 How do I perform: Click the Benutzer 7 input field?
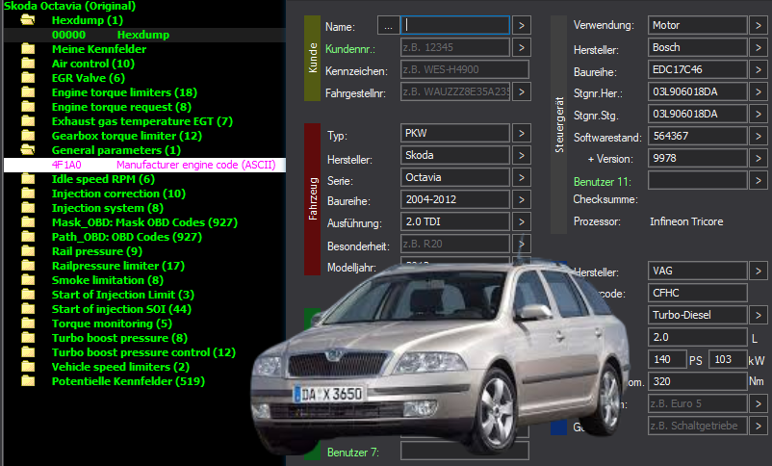[x=465, y=451]
